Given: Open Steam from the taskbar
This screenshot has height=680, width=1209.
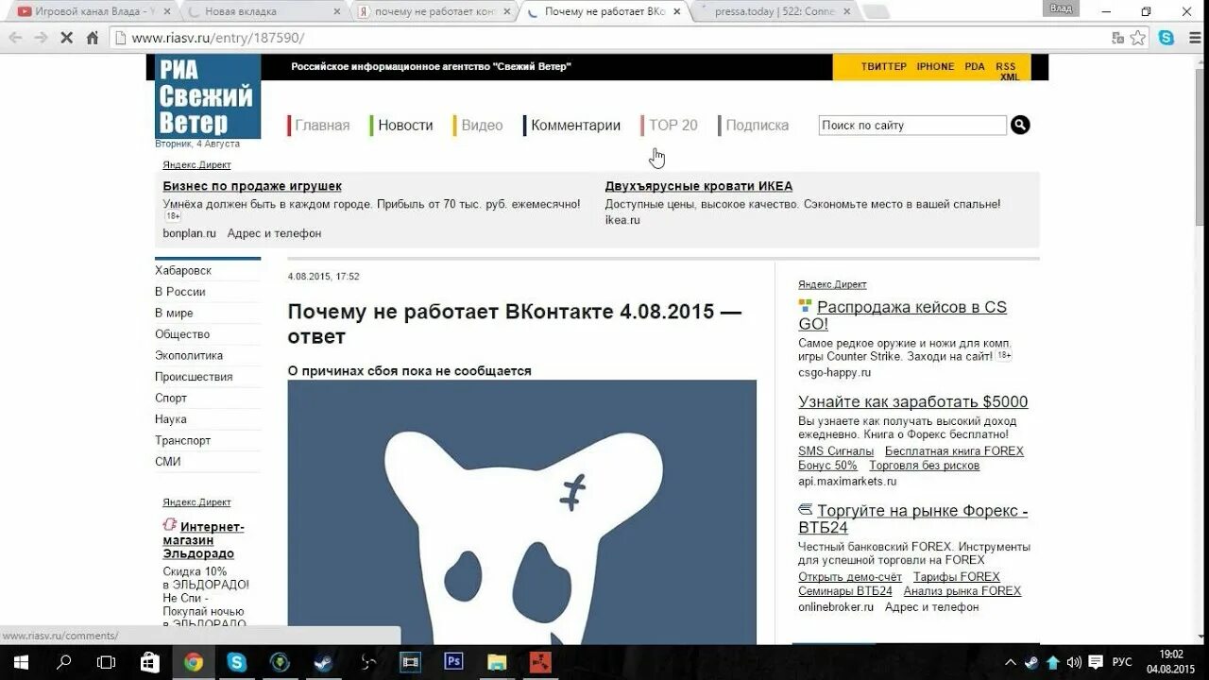Looking at the screenshot, I should click(323, 662).
